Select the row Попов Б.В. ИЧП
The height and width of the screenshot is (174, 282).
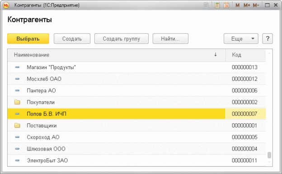[136, 114]
